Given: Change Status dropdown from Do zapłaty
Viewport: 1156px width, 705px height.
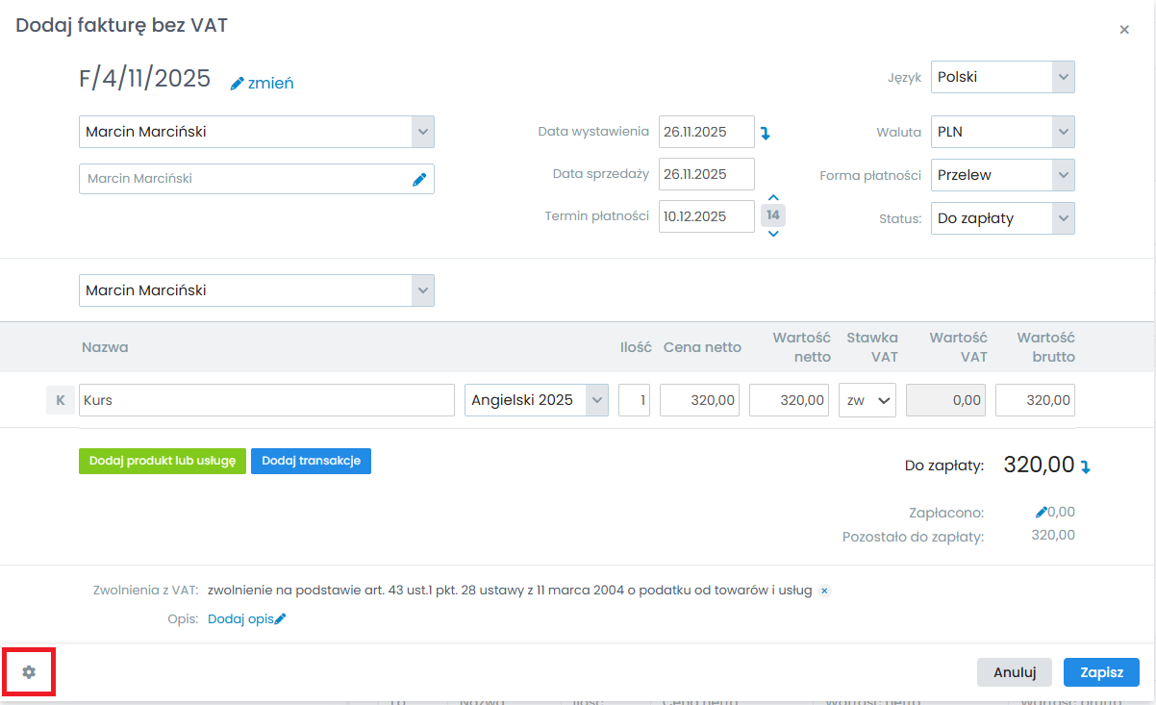Looking at the screenshot, I should pos(1002,218).
